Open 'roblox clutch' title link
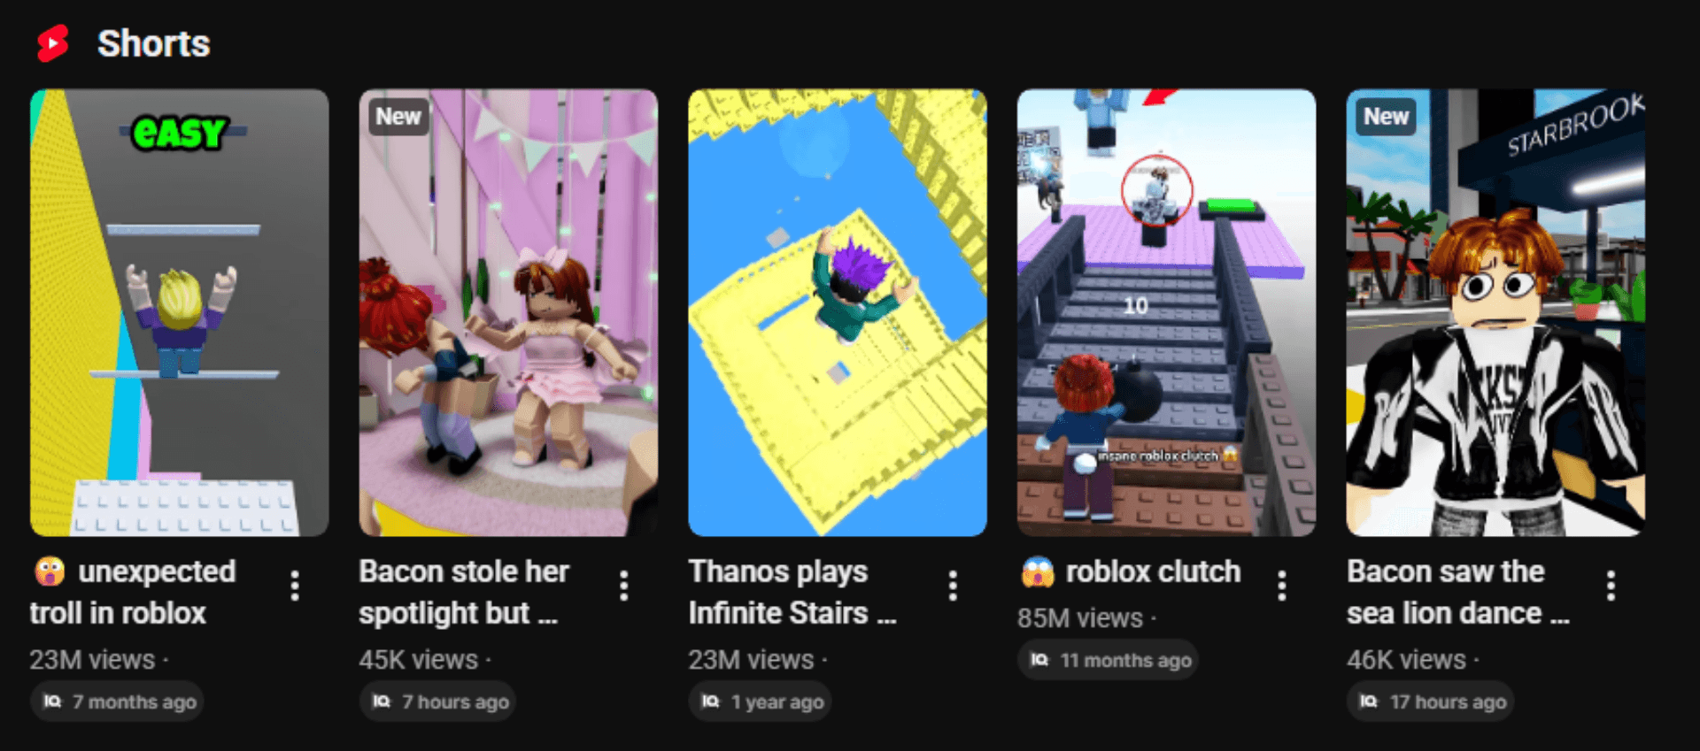Screen dimensions: 1700x751 (1130, 571)
